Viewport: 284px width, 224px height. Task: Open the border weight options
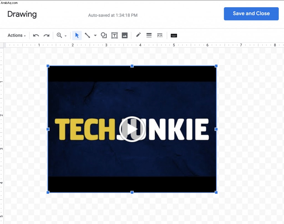point(149,35)
